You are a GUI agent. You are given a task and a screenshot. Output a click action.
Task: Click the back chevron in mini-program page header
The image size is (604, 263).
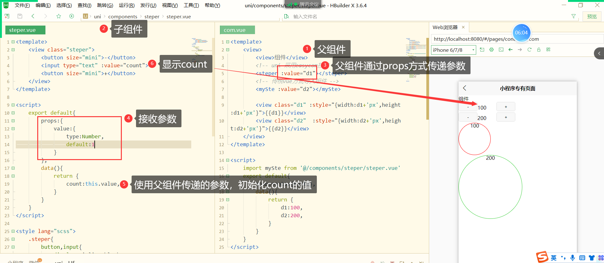[x=465, y=88]
